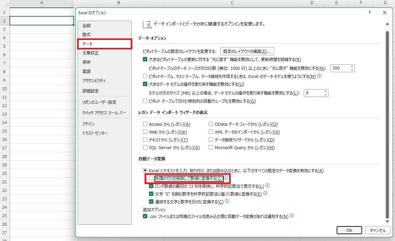Decrease the 300 rows spinner value
Screen dimensions: 395x241
coord(352,70)
